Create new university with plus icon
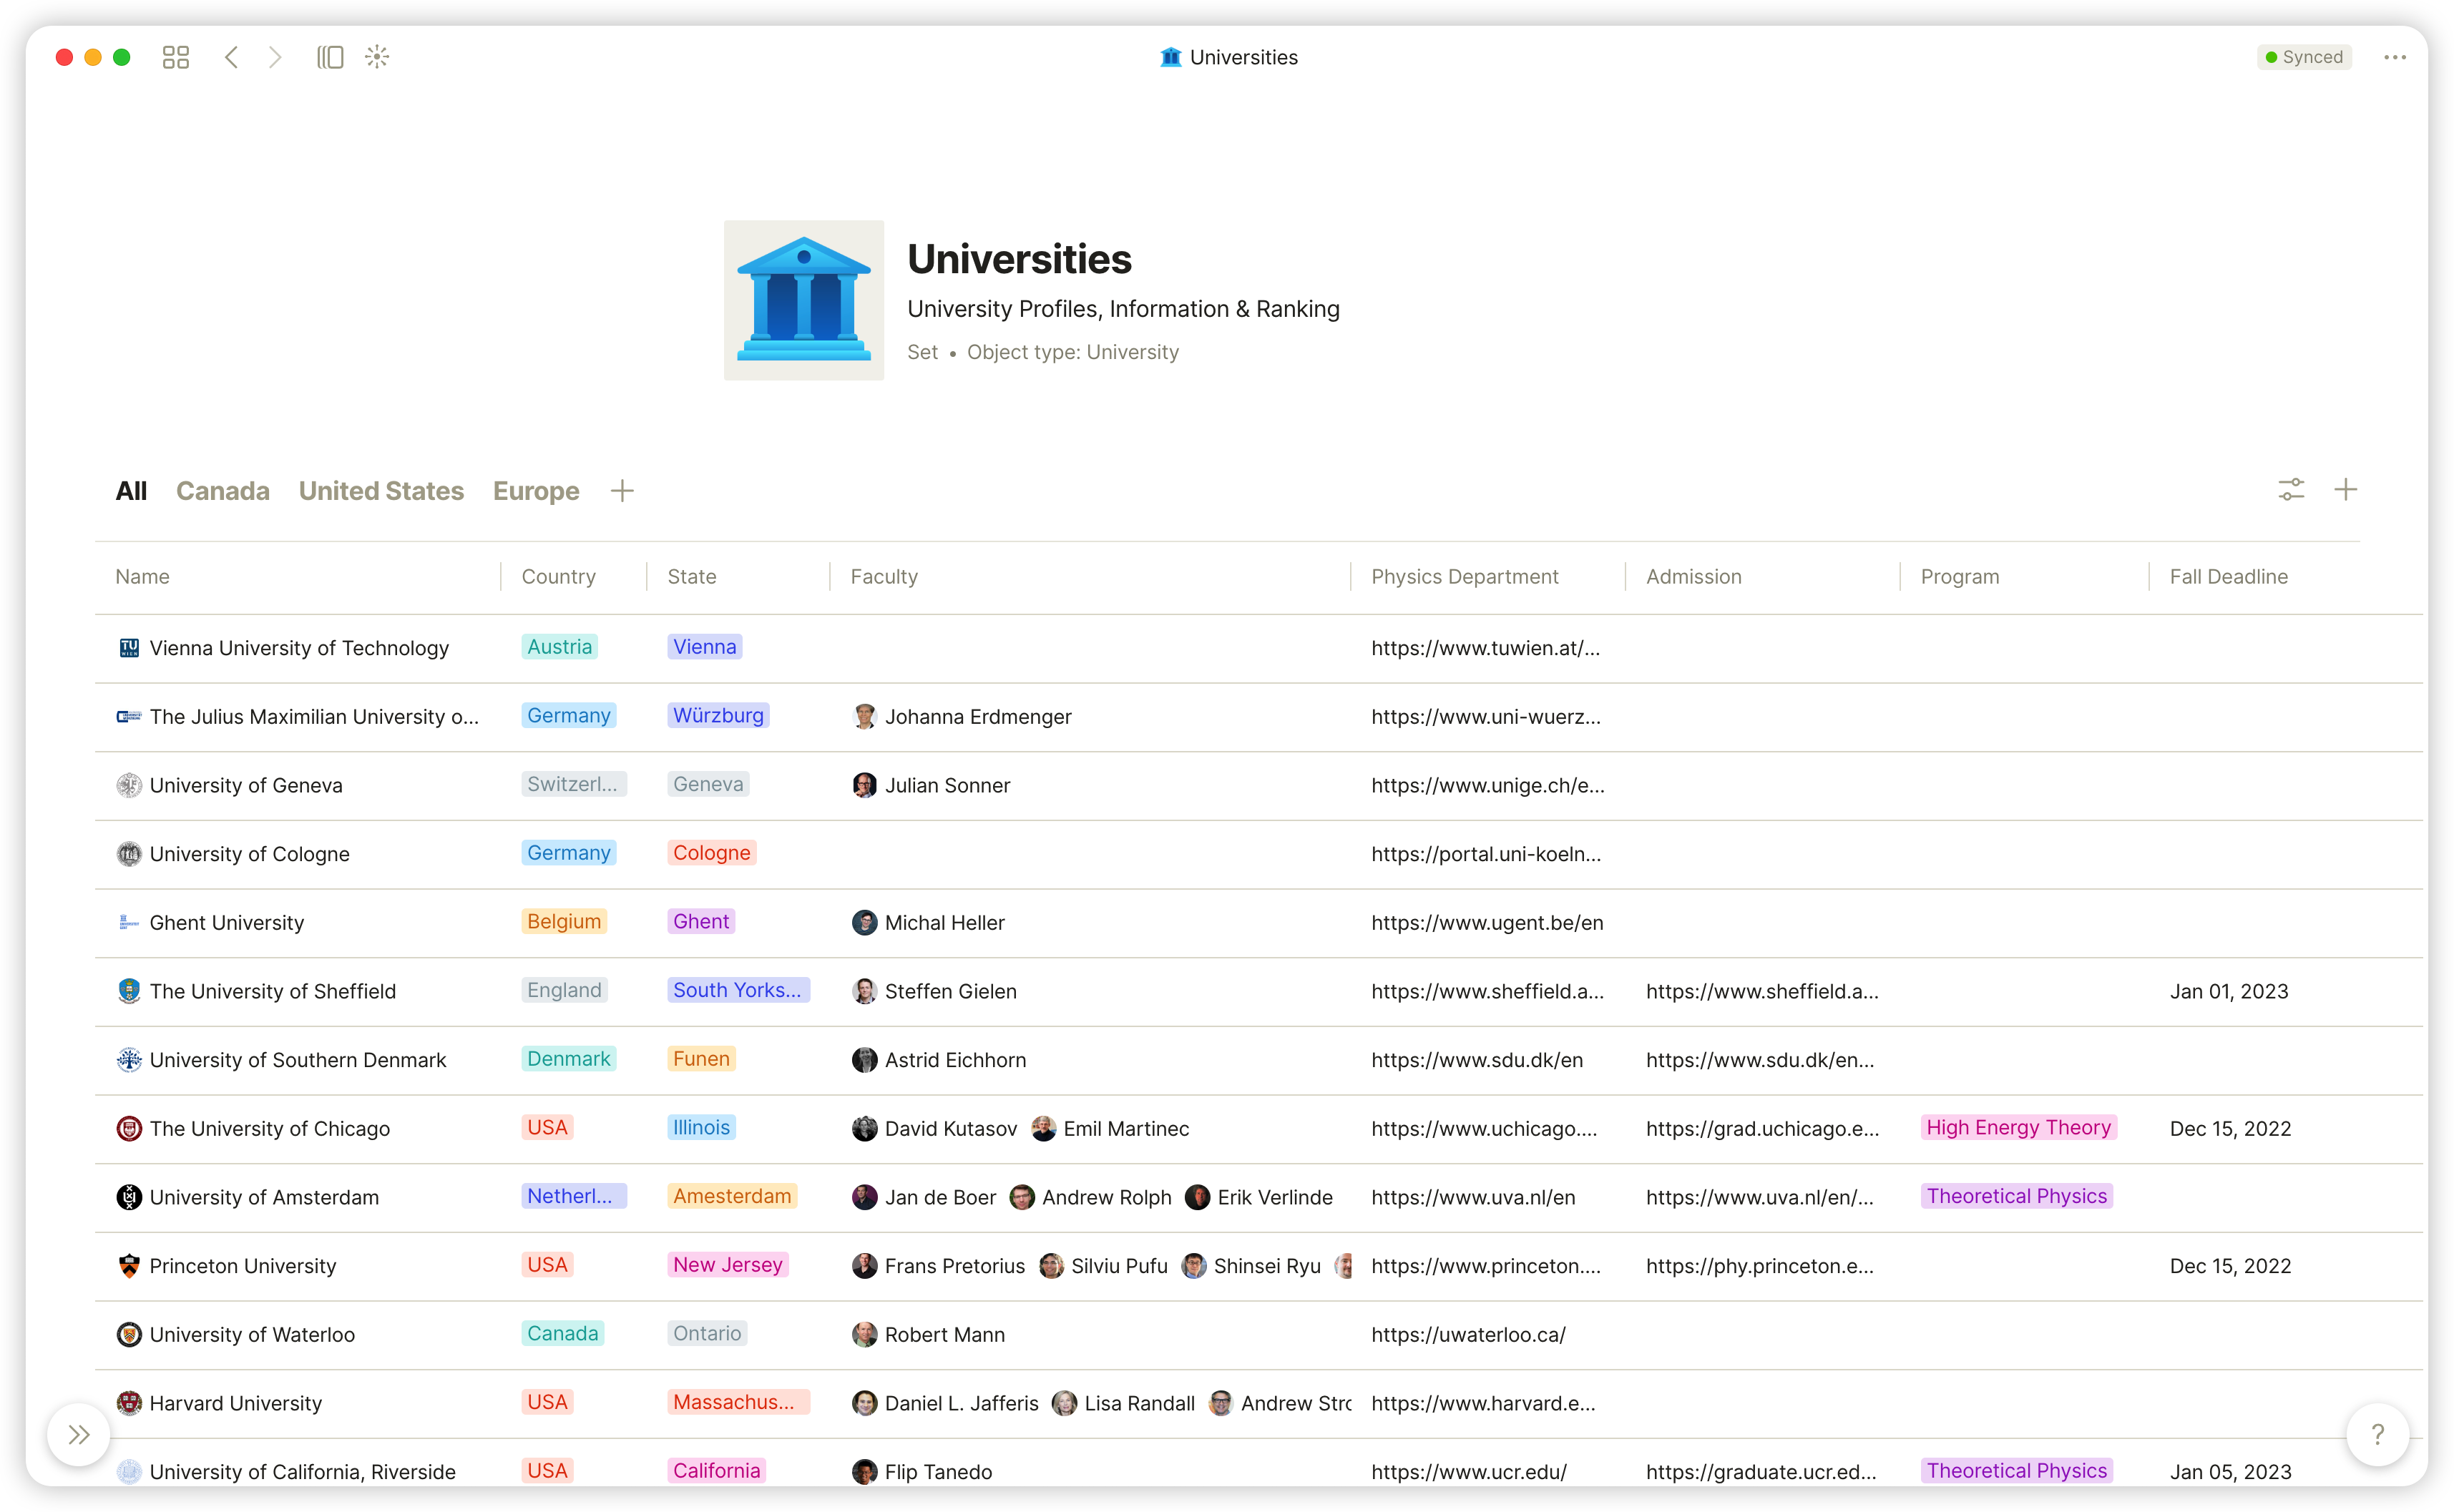 click(2346, 490)
